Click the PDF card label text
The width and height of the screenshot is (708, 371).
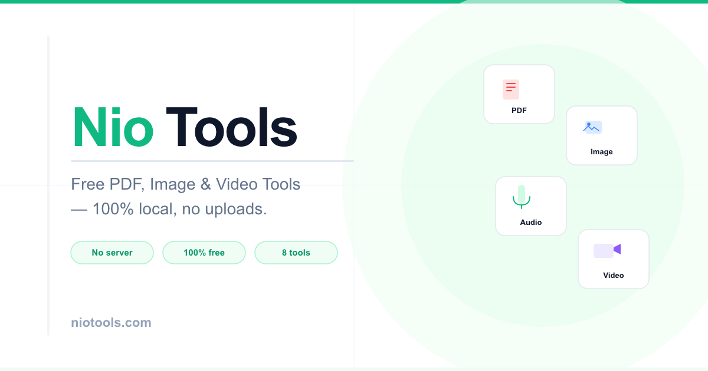pos(519,110)
